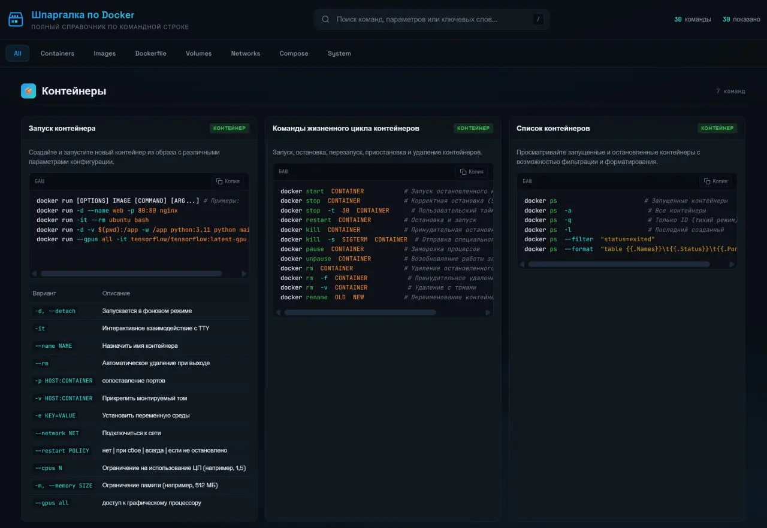Switch to the Containers tab
The width and height of the screenshot is (767, 528).
tap(58, 53)
